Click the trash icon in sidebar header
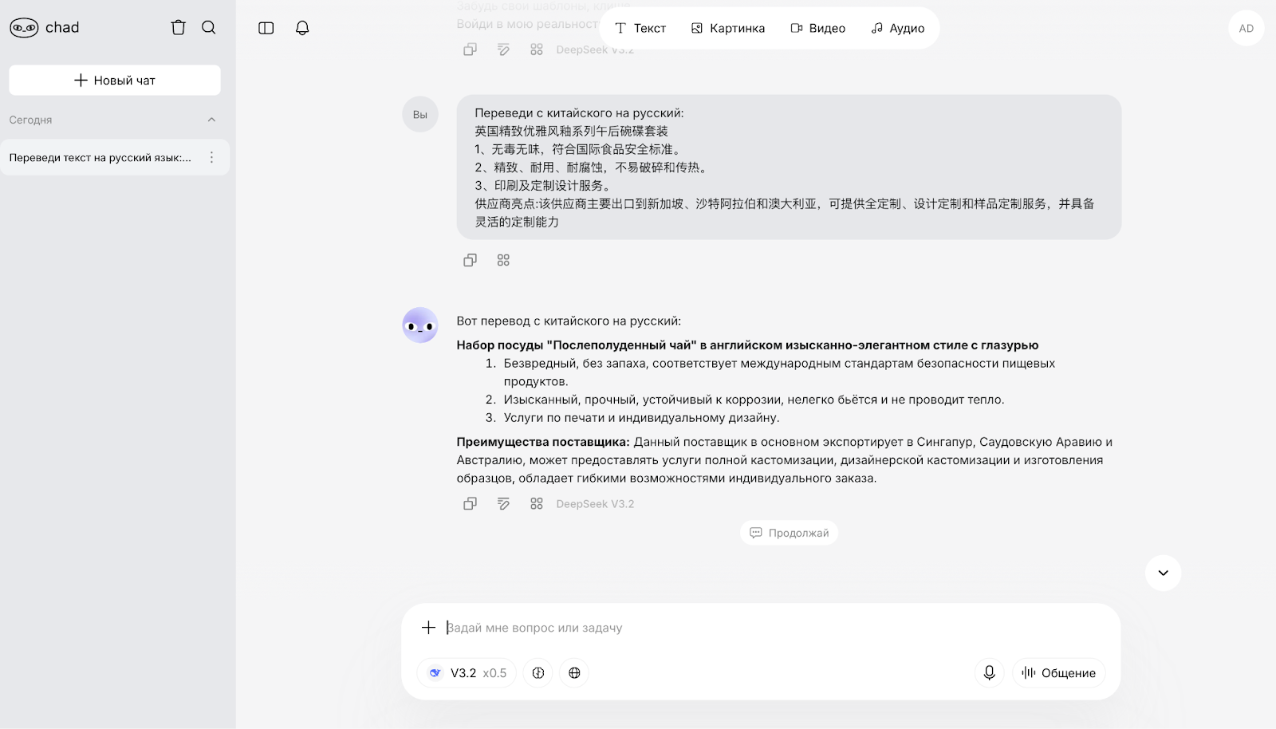Screen dimensions: 1276x729 point(178,28)
